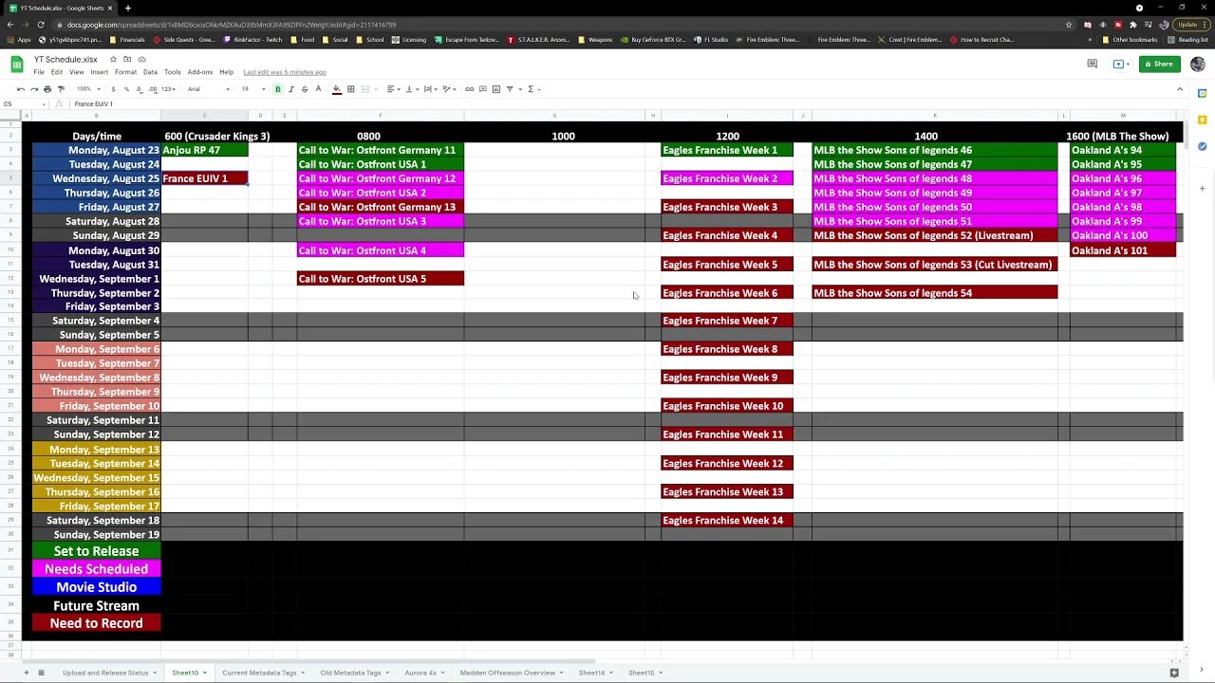Create a filter with funnel icon
1215x683 pixels.
click(x=512, y=89)
